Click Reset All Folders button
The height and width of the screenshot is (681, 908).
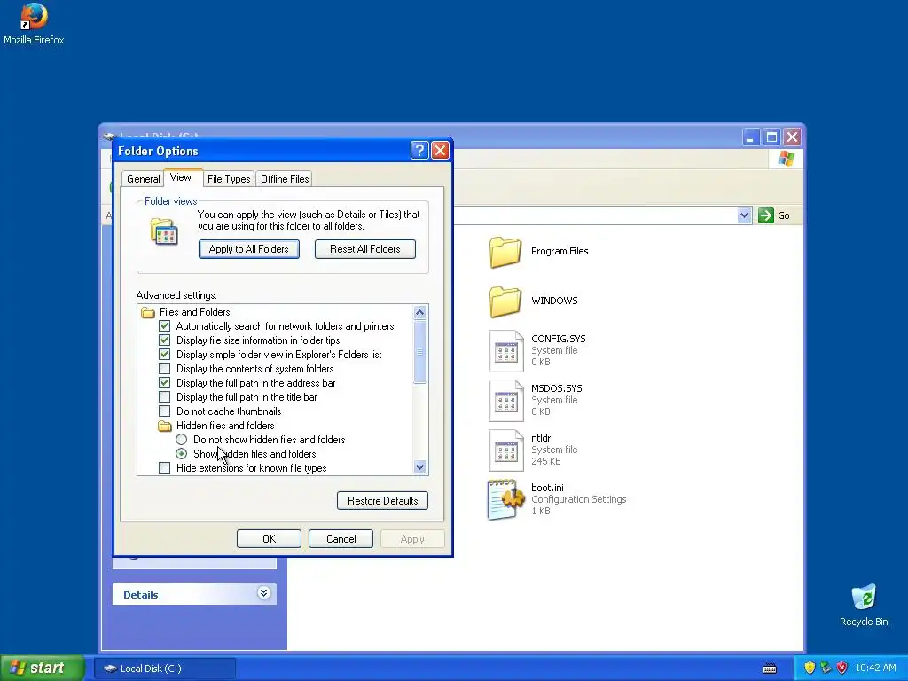[364, 249]
